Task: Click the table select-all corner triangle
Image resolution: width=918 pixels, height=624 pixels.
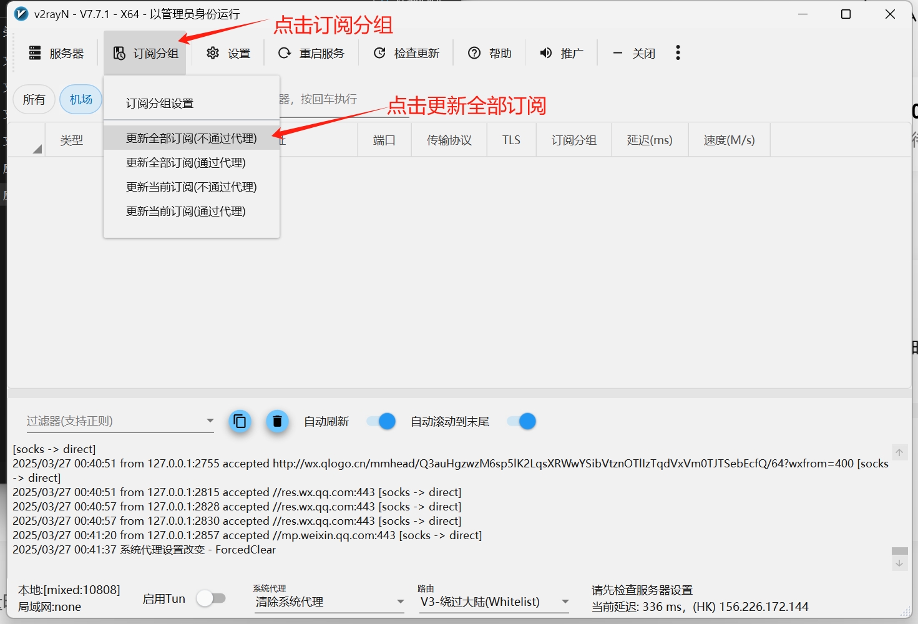Action: [37, 149]
